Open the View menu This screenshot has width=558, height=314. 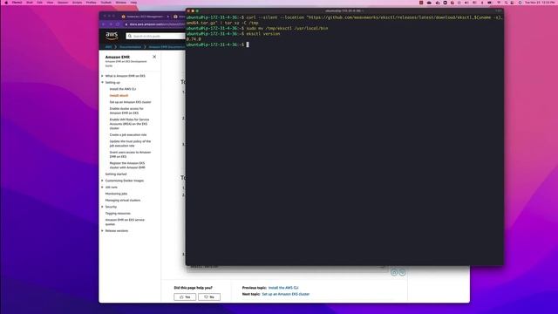pos(51,3)
